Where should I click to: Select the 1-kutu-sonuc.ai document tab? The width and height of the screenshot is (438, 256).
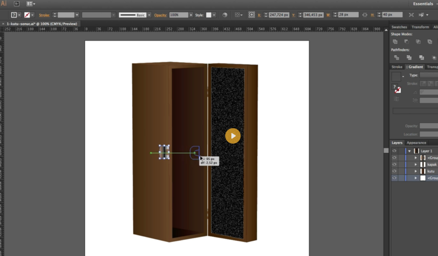42,24
